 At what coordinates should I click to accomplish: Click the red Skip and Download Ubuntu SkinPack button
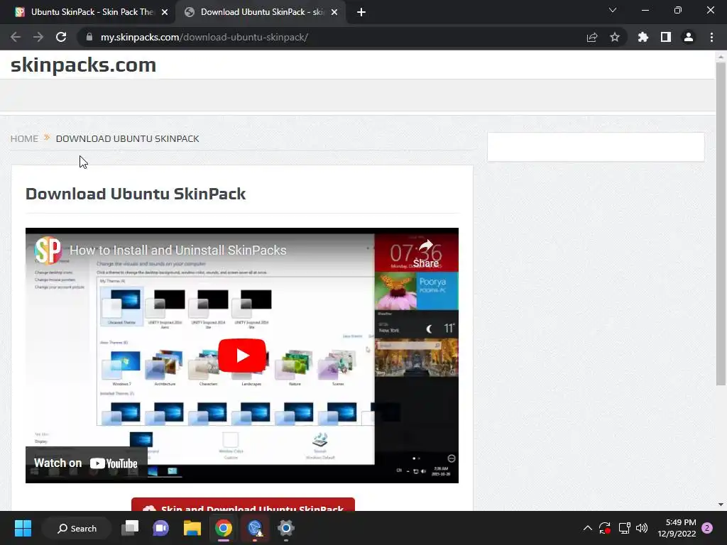click(x=243, y=505)
